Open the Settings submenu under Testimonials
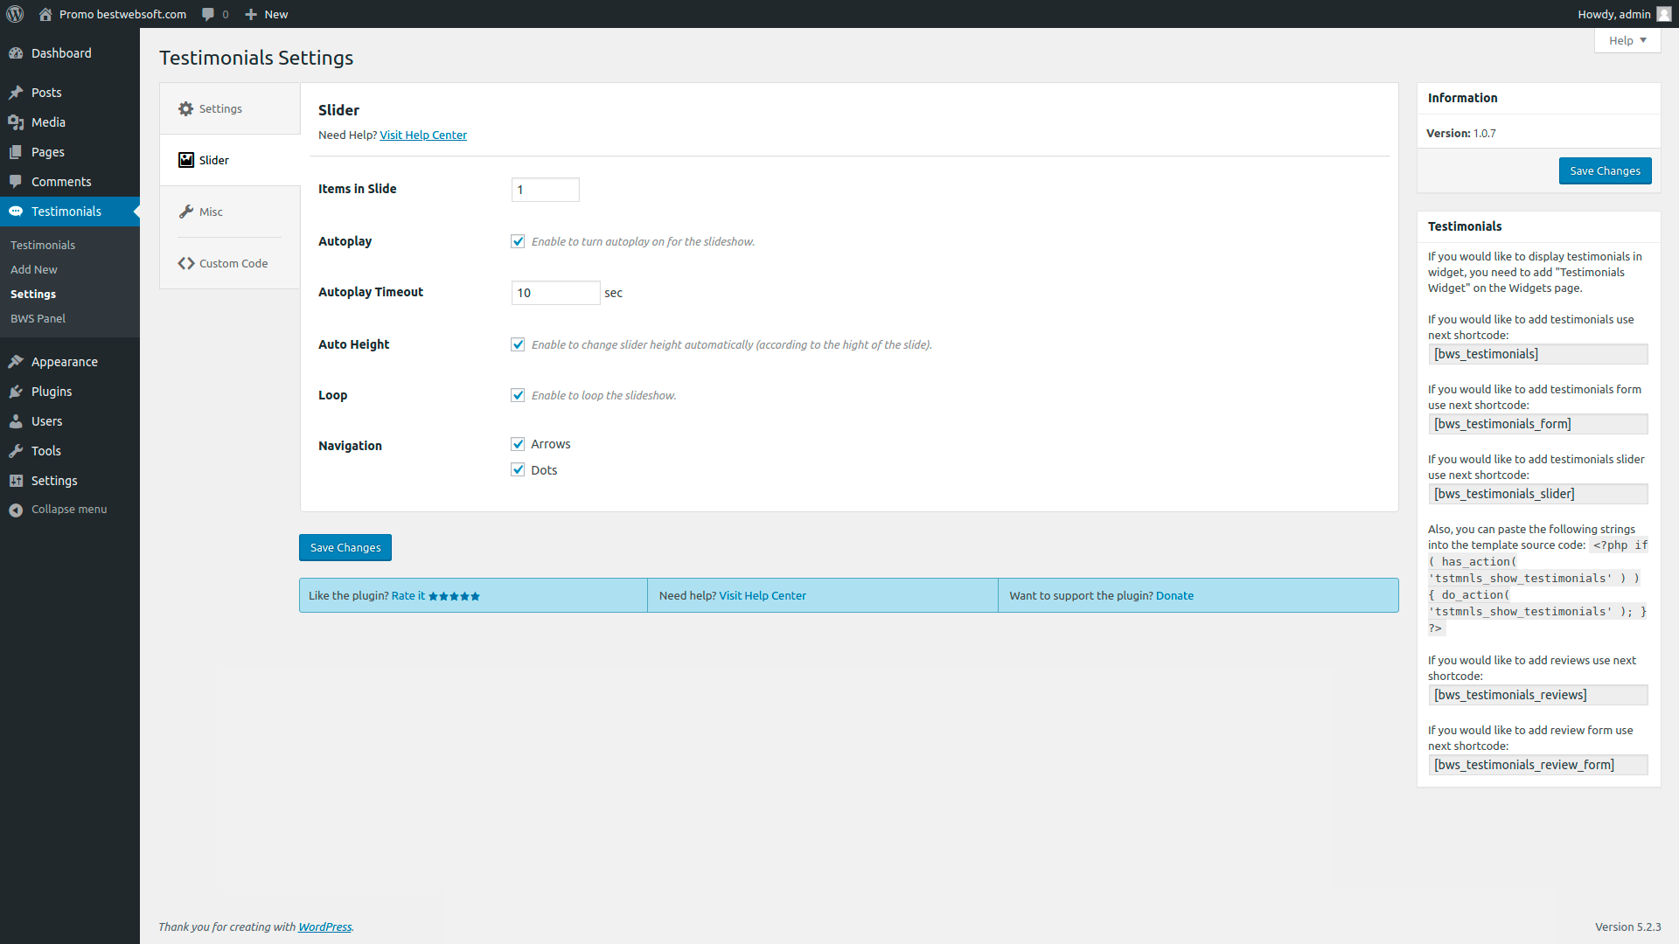 tap(33, 295)
